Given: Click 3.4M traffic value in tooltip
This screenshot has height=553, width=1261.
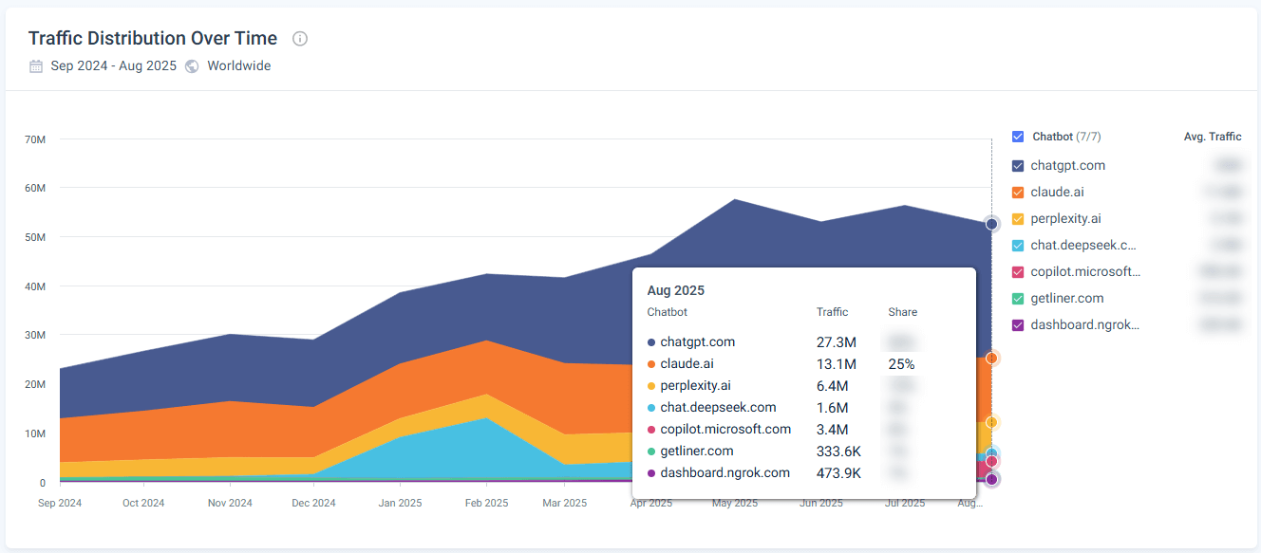Looking at the screenshot, I should (x=833, y=430).
